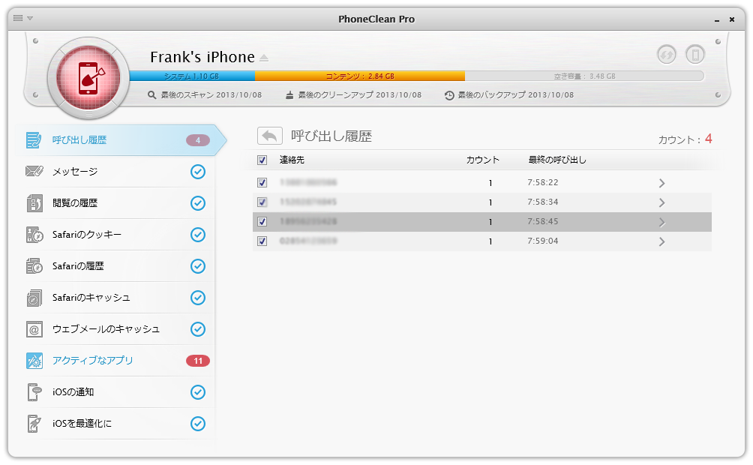Click the red badge 11 on アクティブなアプリ

[198, 361]
